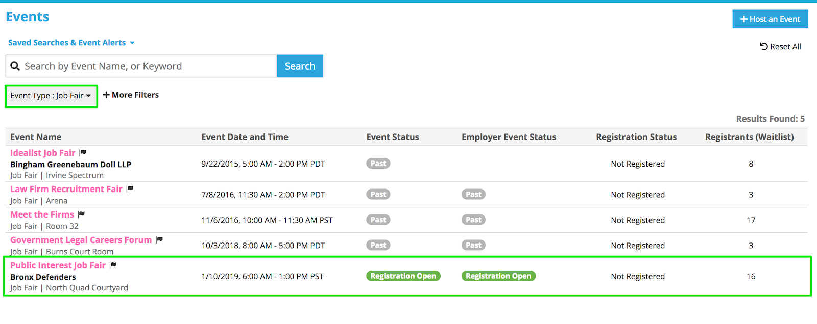Open the Public Interest Job Fair link
817x324 pixels.
pyautogui.click(x=58, y=265)
